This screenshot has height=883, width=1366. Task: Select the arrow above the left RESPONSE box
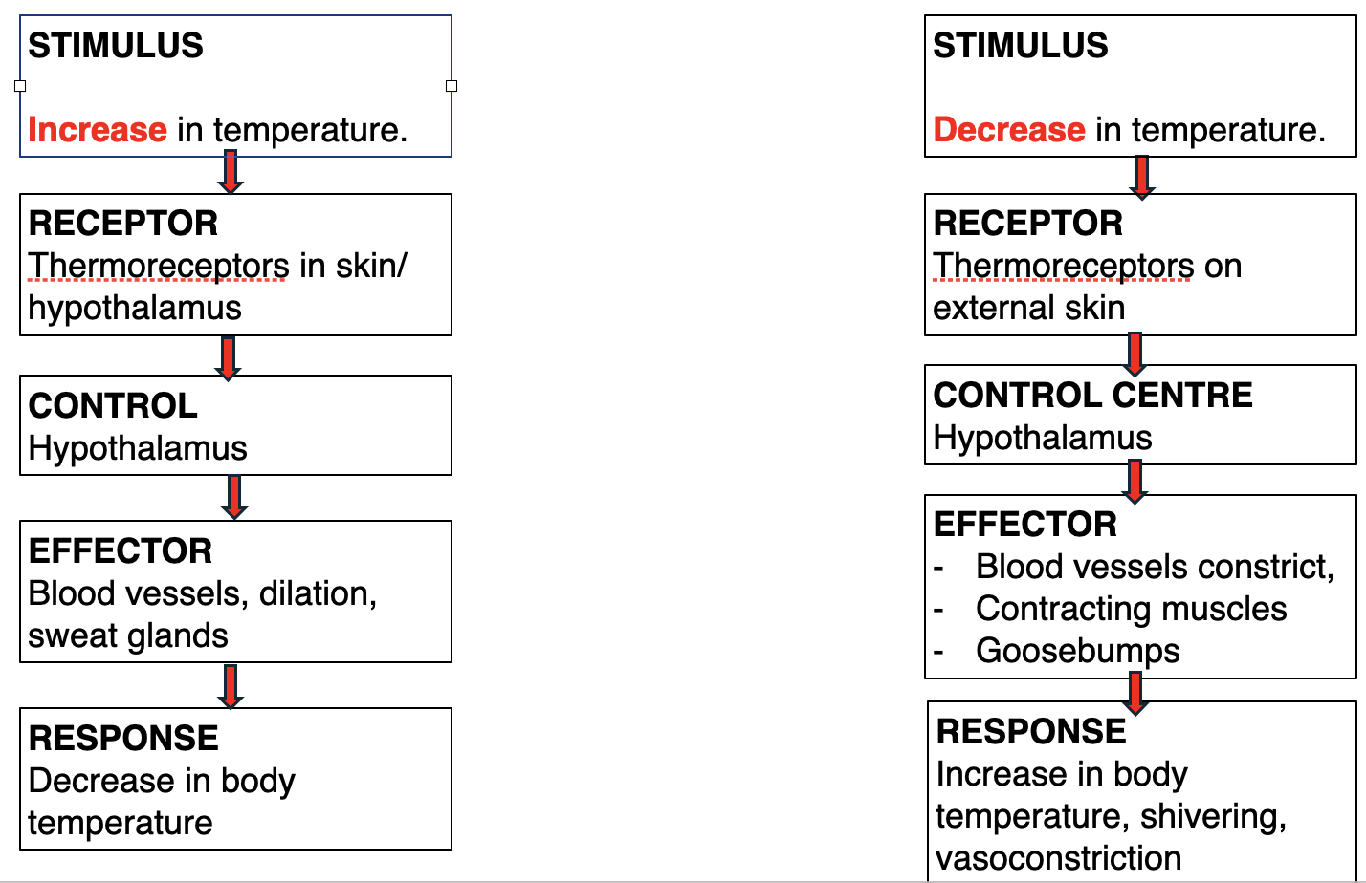pyautogui.click(x=231, y=686)
